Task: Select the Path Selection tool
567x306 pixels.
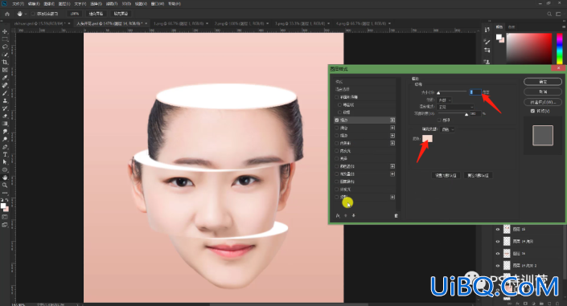Action: [5, 162]
